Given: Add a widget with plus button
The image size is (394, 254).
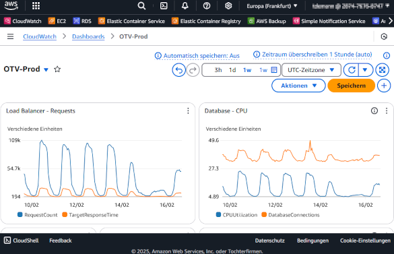Looking at the screenshot, I should pos(384,86).
